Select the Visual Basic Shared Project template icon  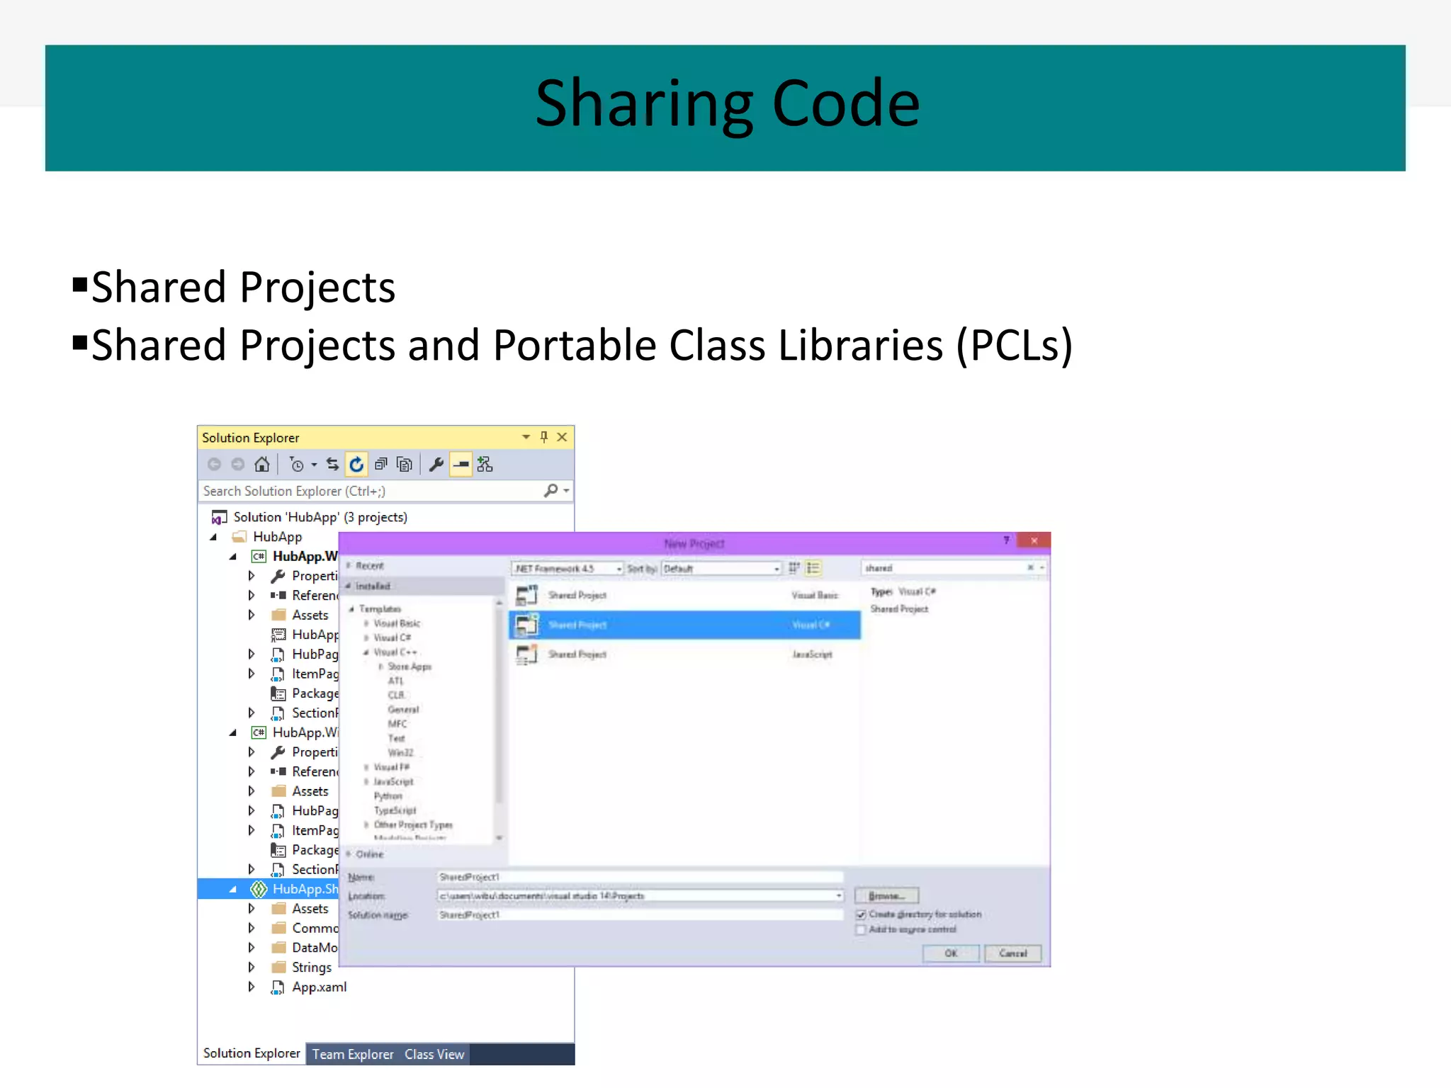point(526,596)
